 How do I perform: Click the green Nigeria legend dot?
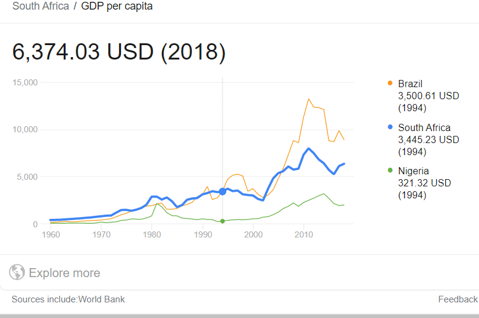point(390,170)
